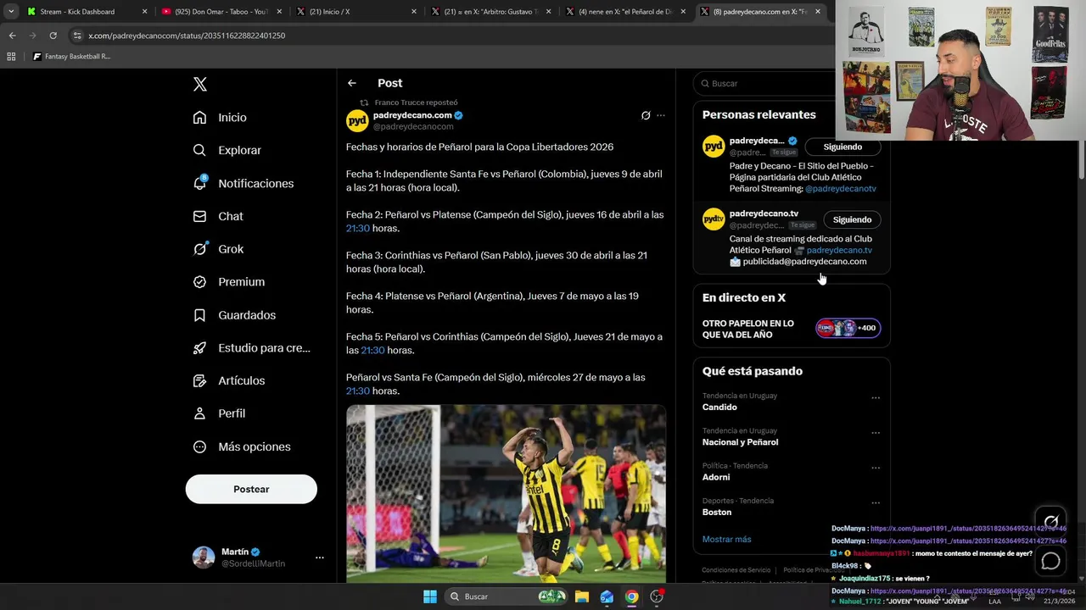Open the Perfil person icon
Image resolution: width=1086 pixels, height=610 pixels.
click(x=199, y=413)
